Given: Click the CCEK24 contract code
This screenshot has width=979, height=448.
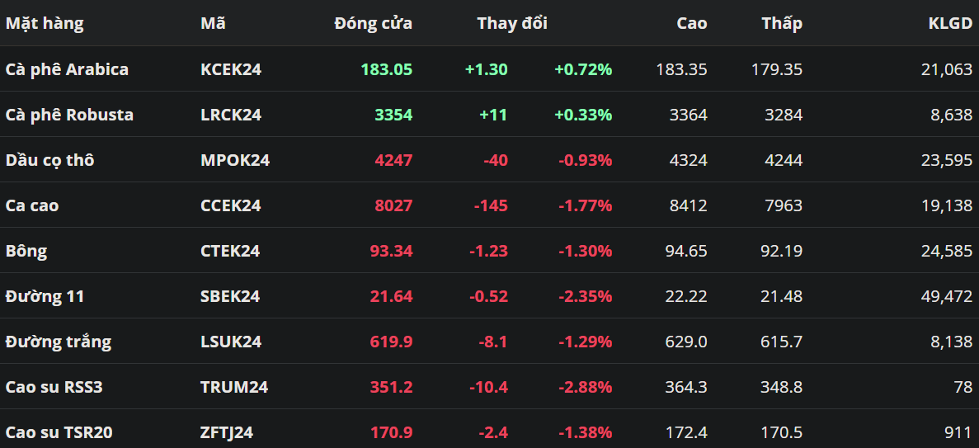Looking at the screenshot, I should click(231, 205).
